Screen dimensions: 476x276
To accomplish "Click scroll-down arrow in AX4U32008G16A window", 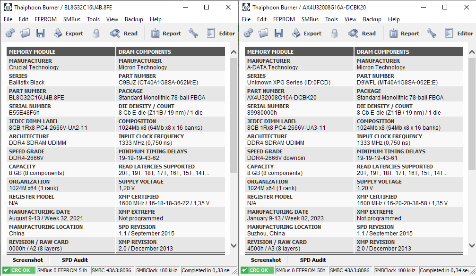I will [x=472, y=245].
